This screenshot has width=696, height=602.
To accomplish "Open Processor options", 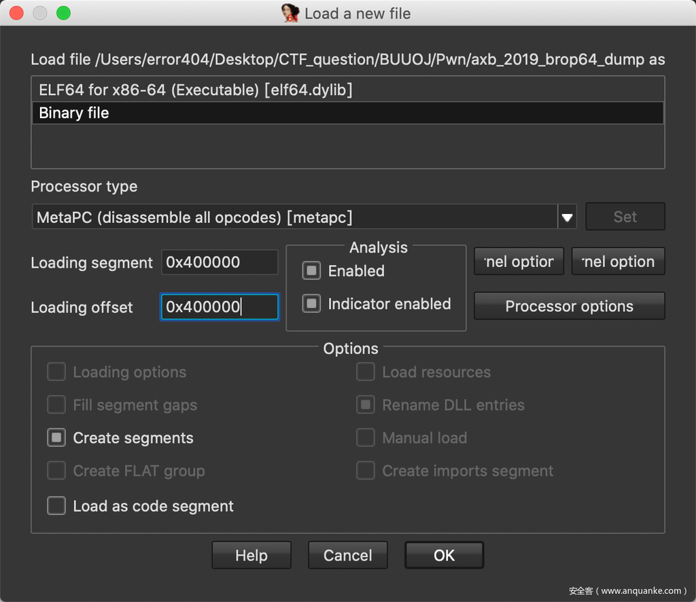I will point(569,306).
